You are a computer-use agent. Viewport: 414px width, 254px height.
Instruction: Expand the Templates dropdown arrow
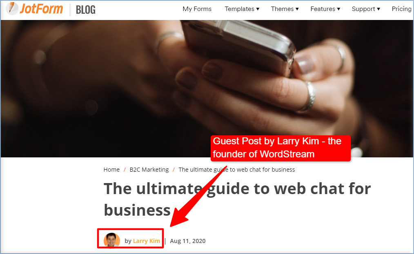258,9
